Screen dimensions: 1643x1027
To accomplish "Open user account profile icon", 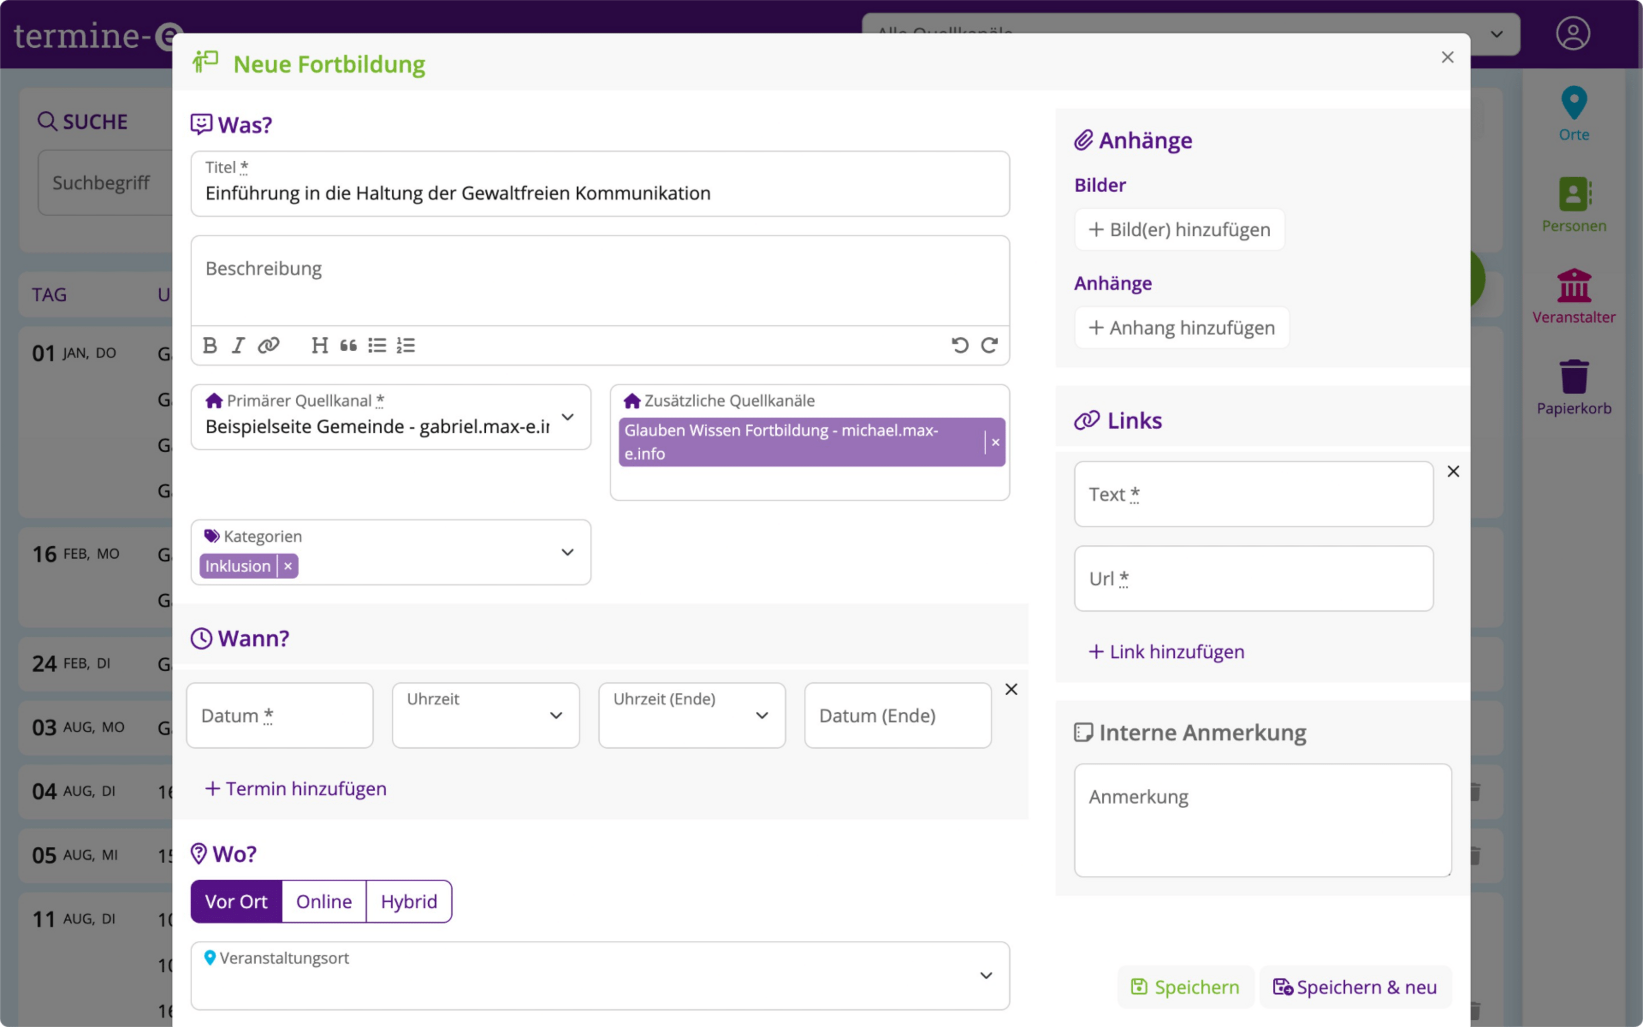I will pyautogui.click(x=1573, y=33).
